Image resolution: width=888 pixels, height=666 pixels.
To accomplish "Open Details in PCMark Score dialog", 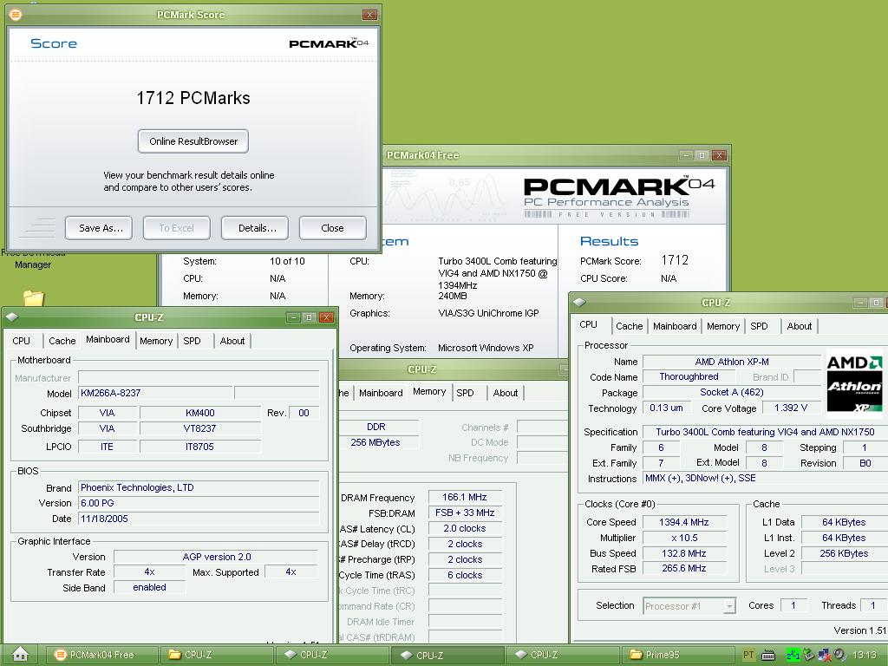I will 255,228.
